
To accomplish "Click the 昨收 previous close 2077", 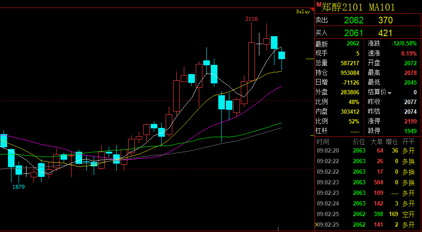I will pyautogui.click(x=411, y=102).
